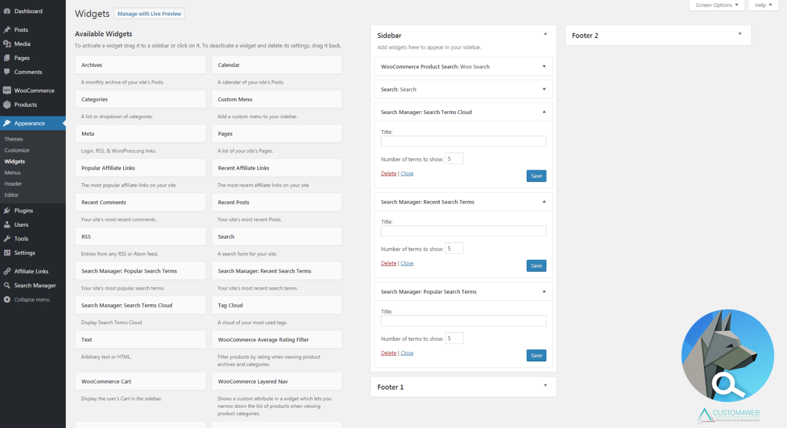Click Title field in Popular Search Terms

click(463, 320)
